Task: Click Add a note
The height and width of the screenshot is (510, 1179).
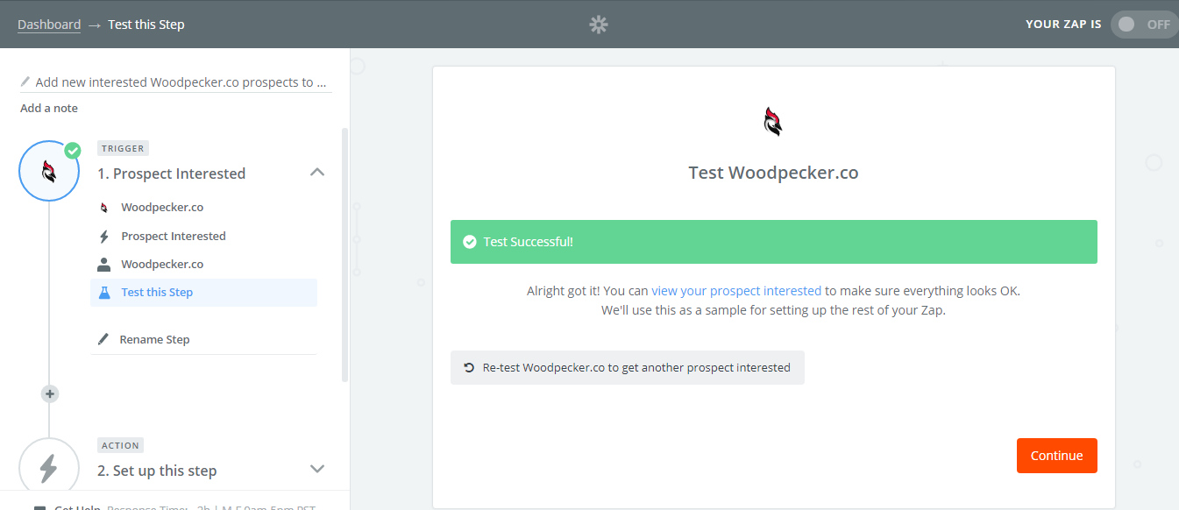Action: click(49, 109)
